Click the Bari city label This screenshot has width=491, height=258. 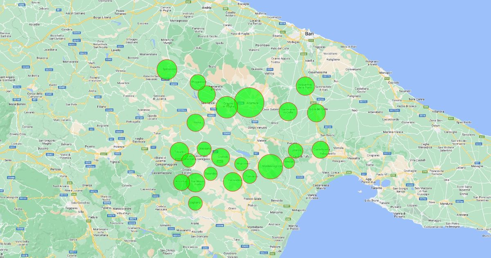(309, 34)
